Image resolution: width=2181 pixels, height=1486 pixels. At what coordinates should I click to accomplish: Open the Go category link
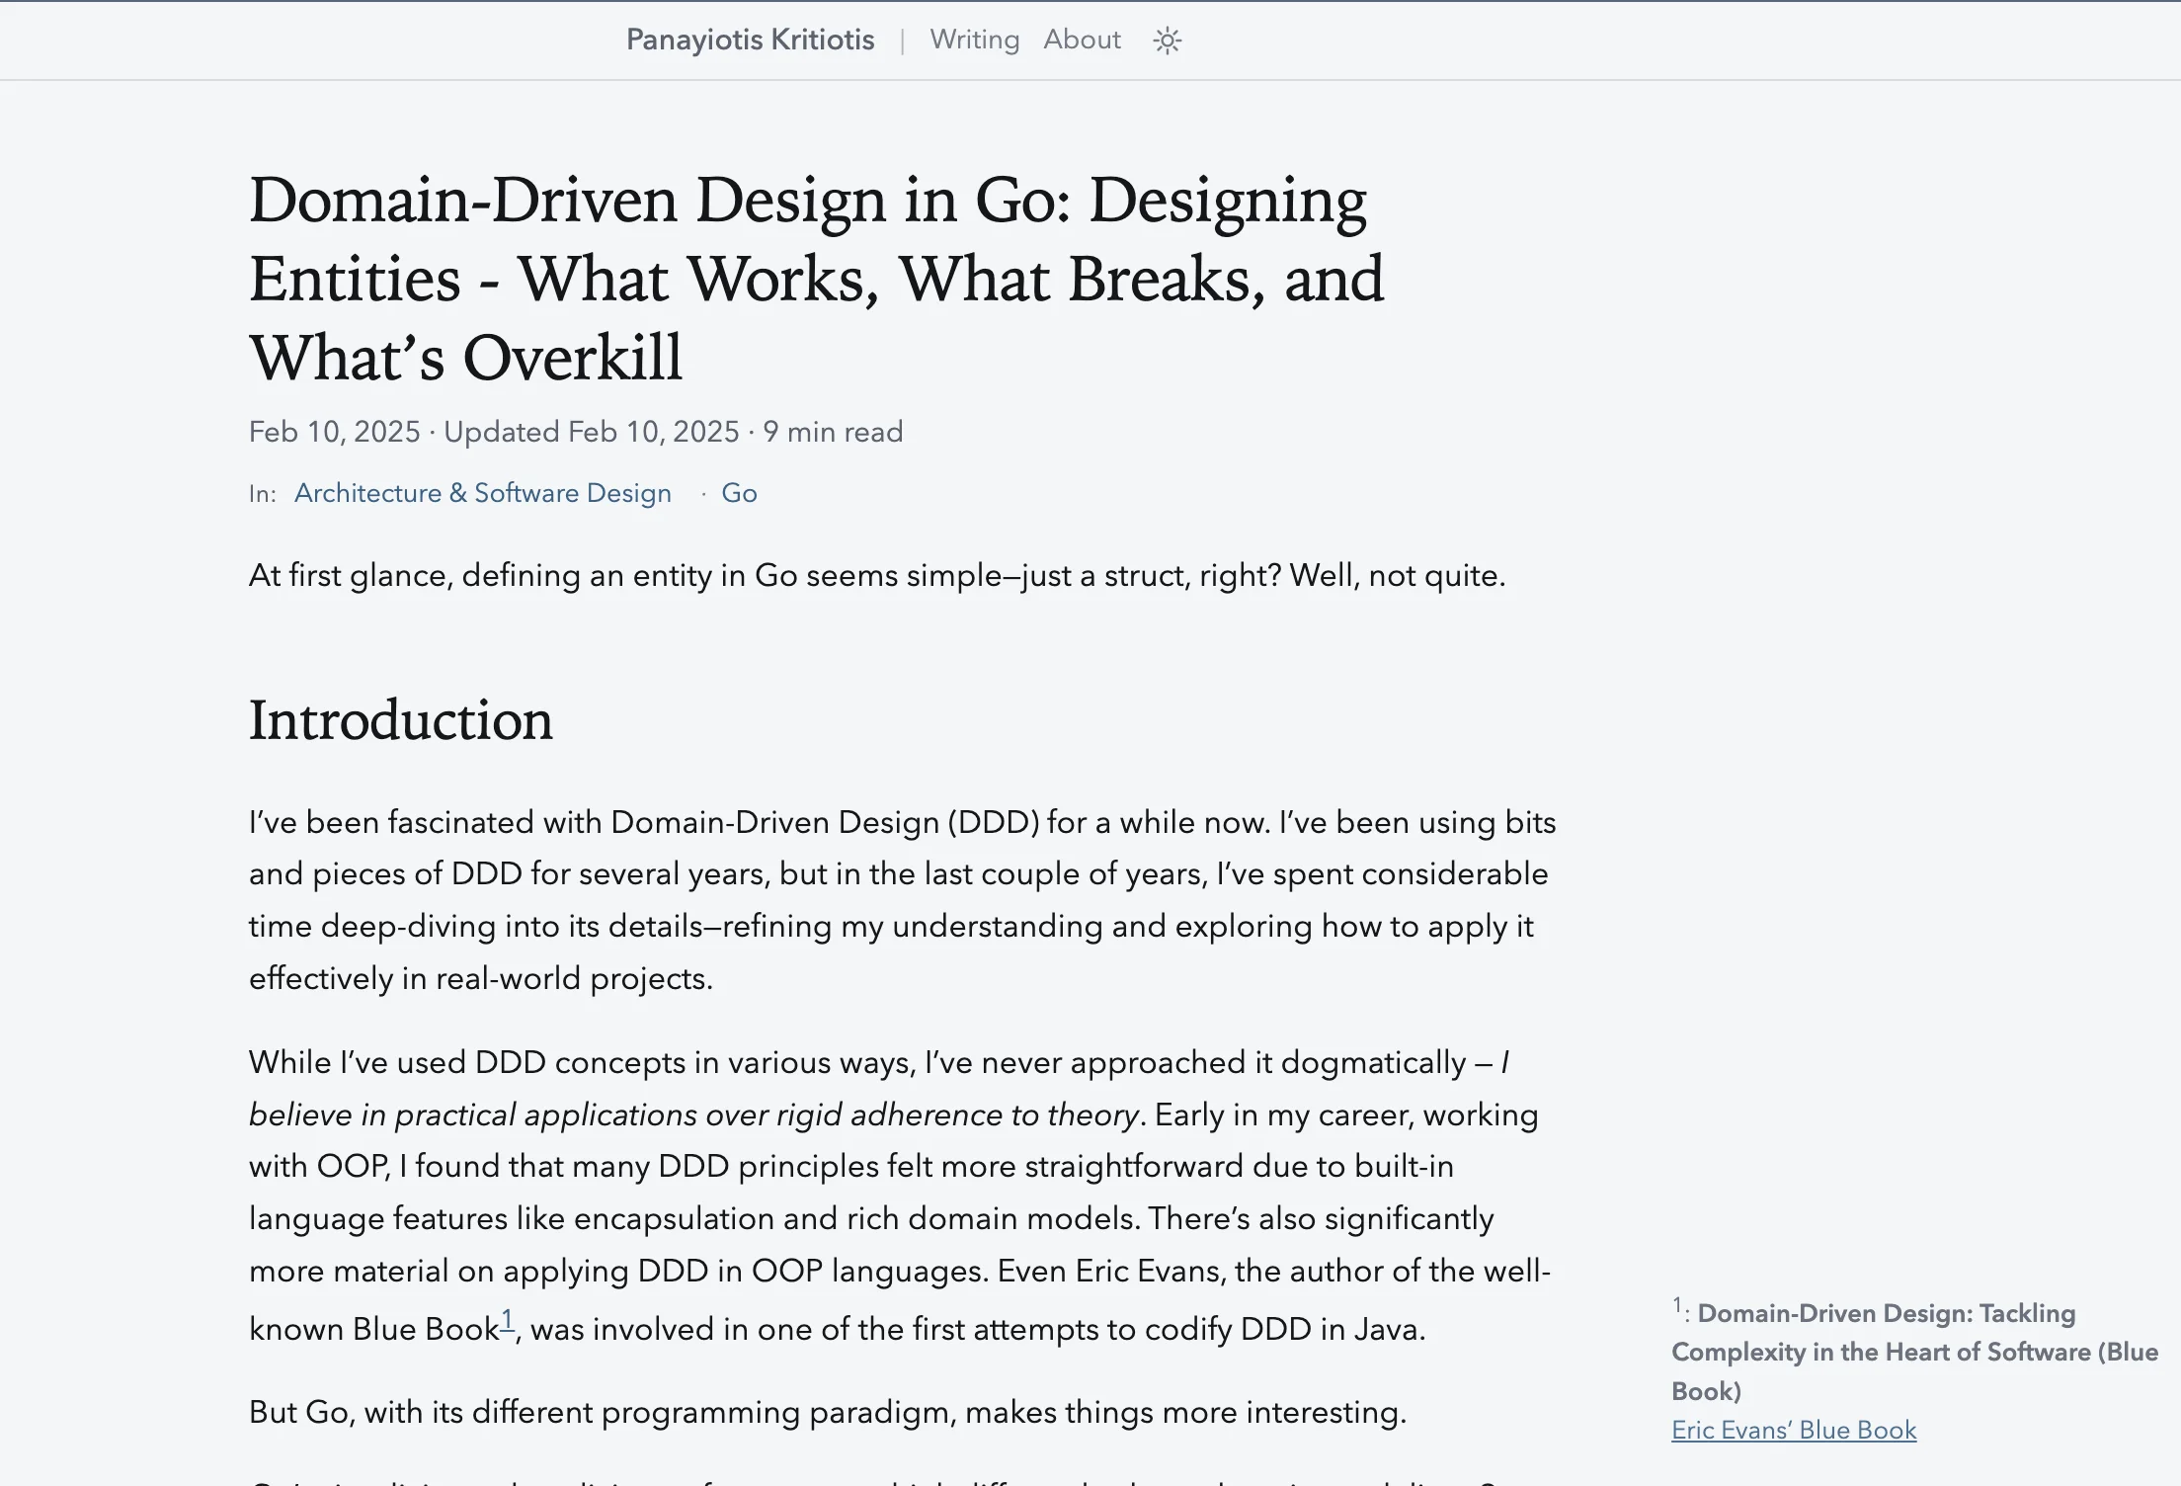pos(739,493)
